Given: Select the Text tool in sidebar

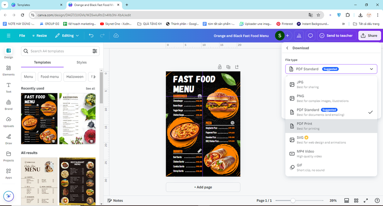Looking at the screenshot, I should point(9,88).
